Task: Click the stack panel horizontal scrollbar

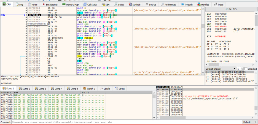Action: pyautogui.click(x=206, y=118)
